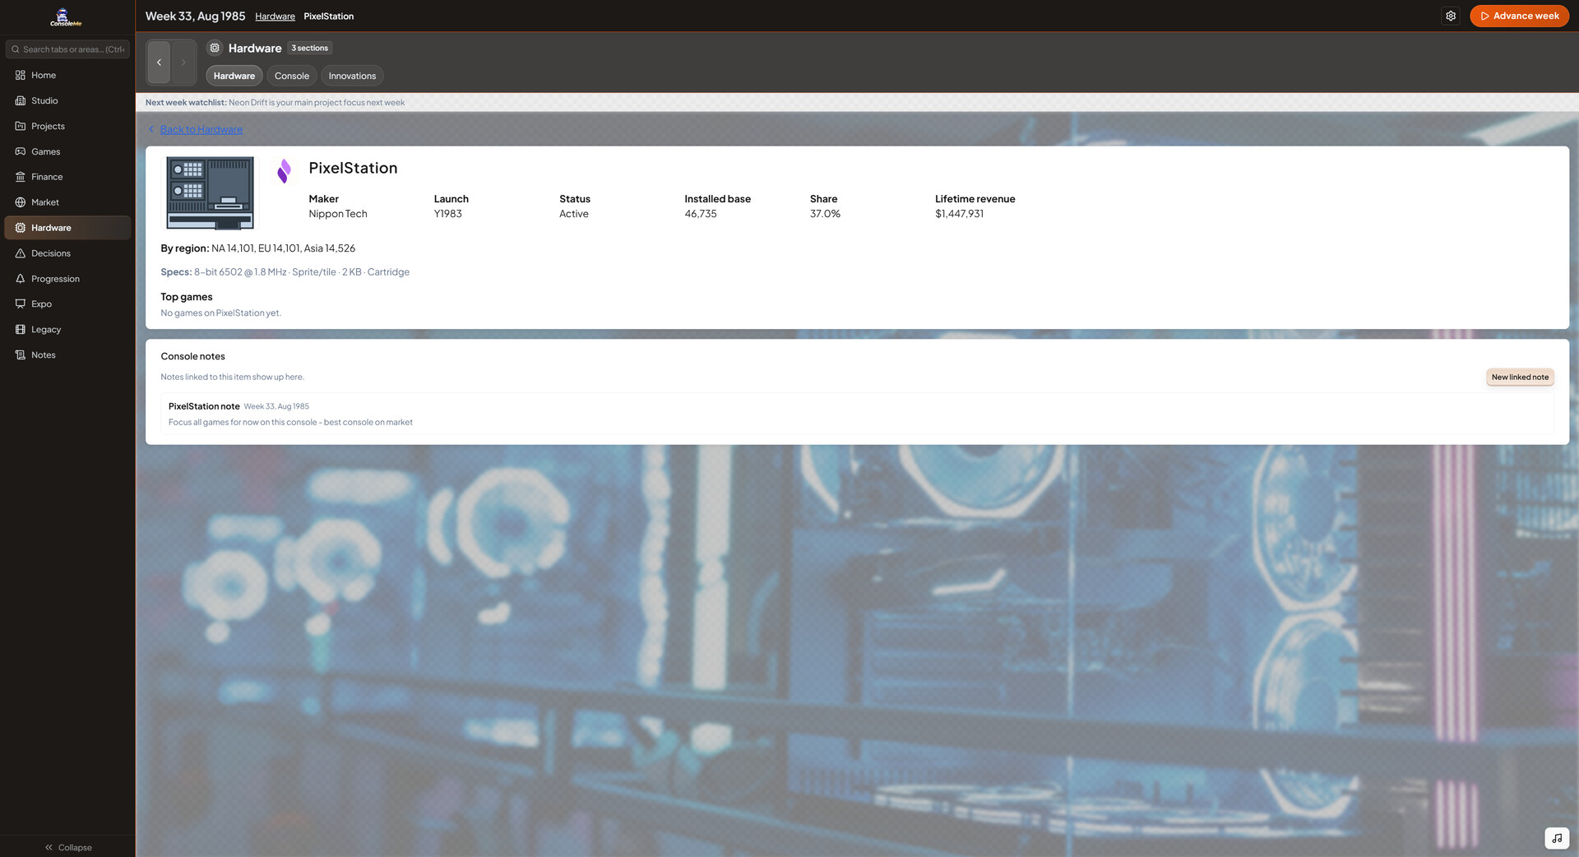Screen dimensions: 1579x857
Task: Toggle music with the note icon
Action: (x=1556, y=838)
